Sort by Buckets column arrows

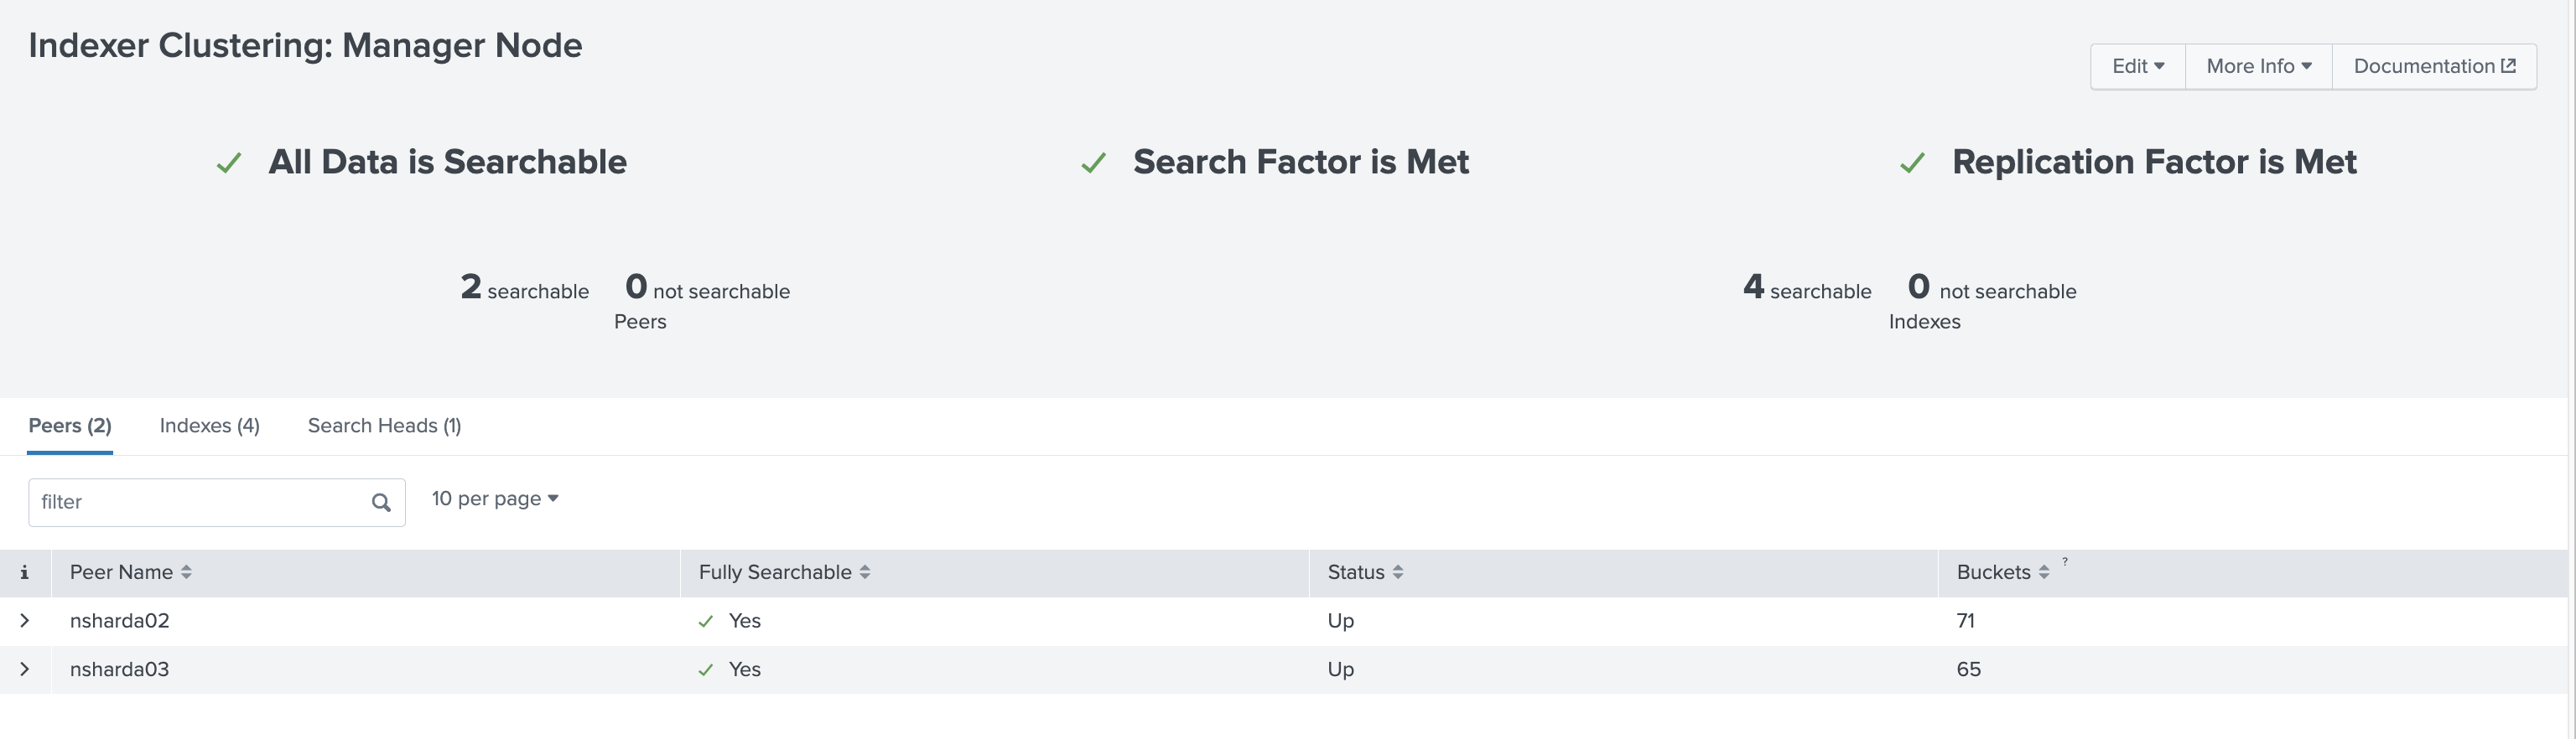pyautogui.click(x=2044, y=572)
